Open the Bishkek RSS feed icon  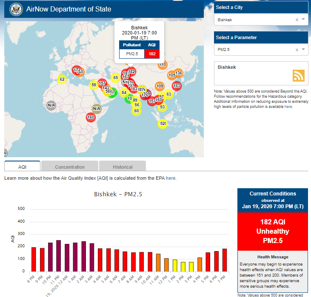pyautogui.click(x=299, y=75)
